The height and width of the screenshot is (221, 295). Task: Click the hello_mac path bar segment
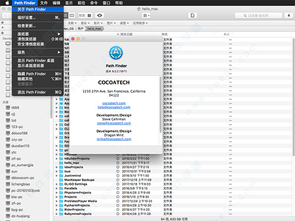pyautogui.click(x=94, y=29)
